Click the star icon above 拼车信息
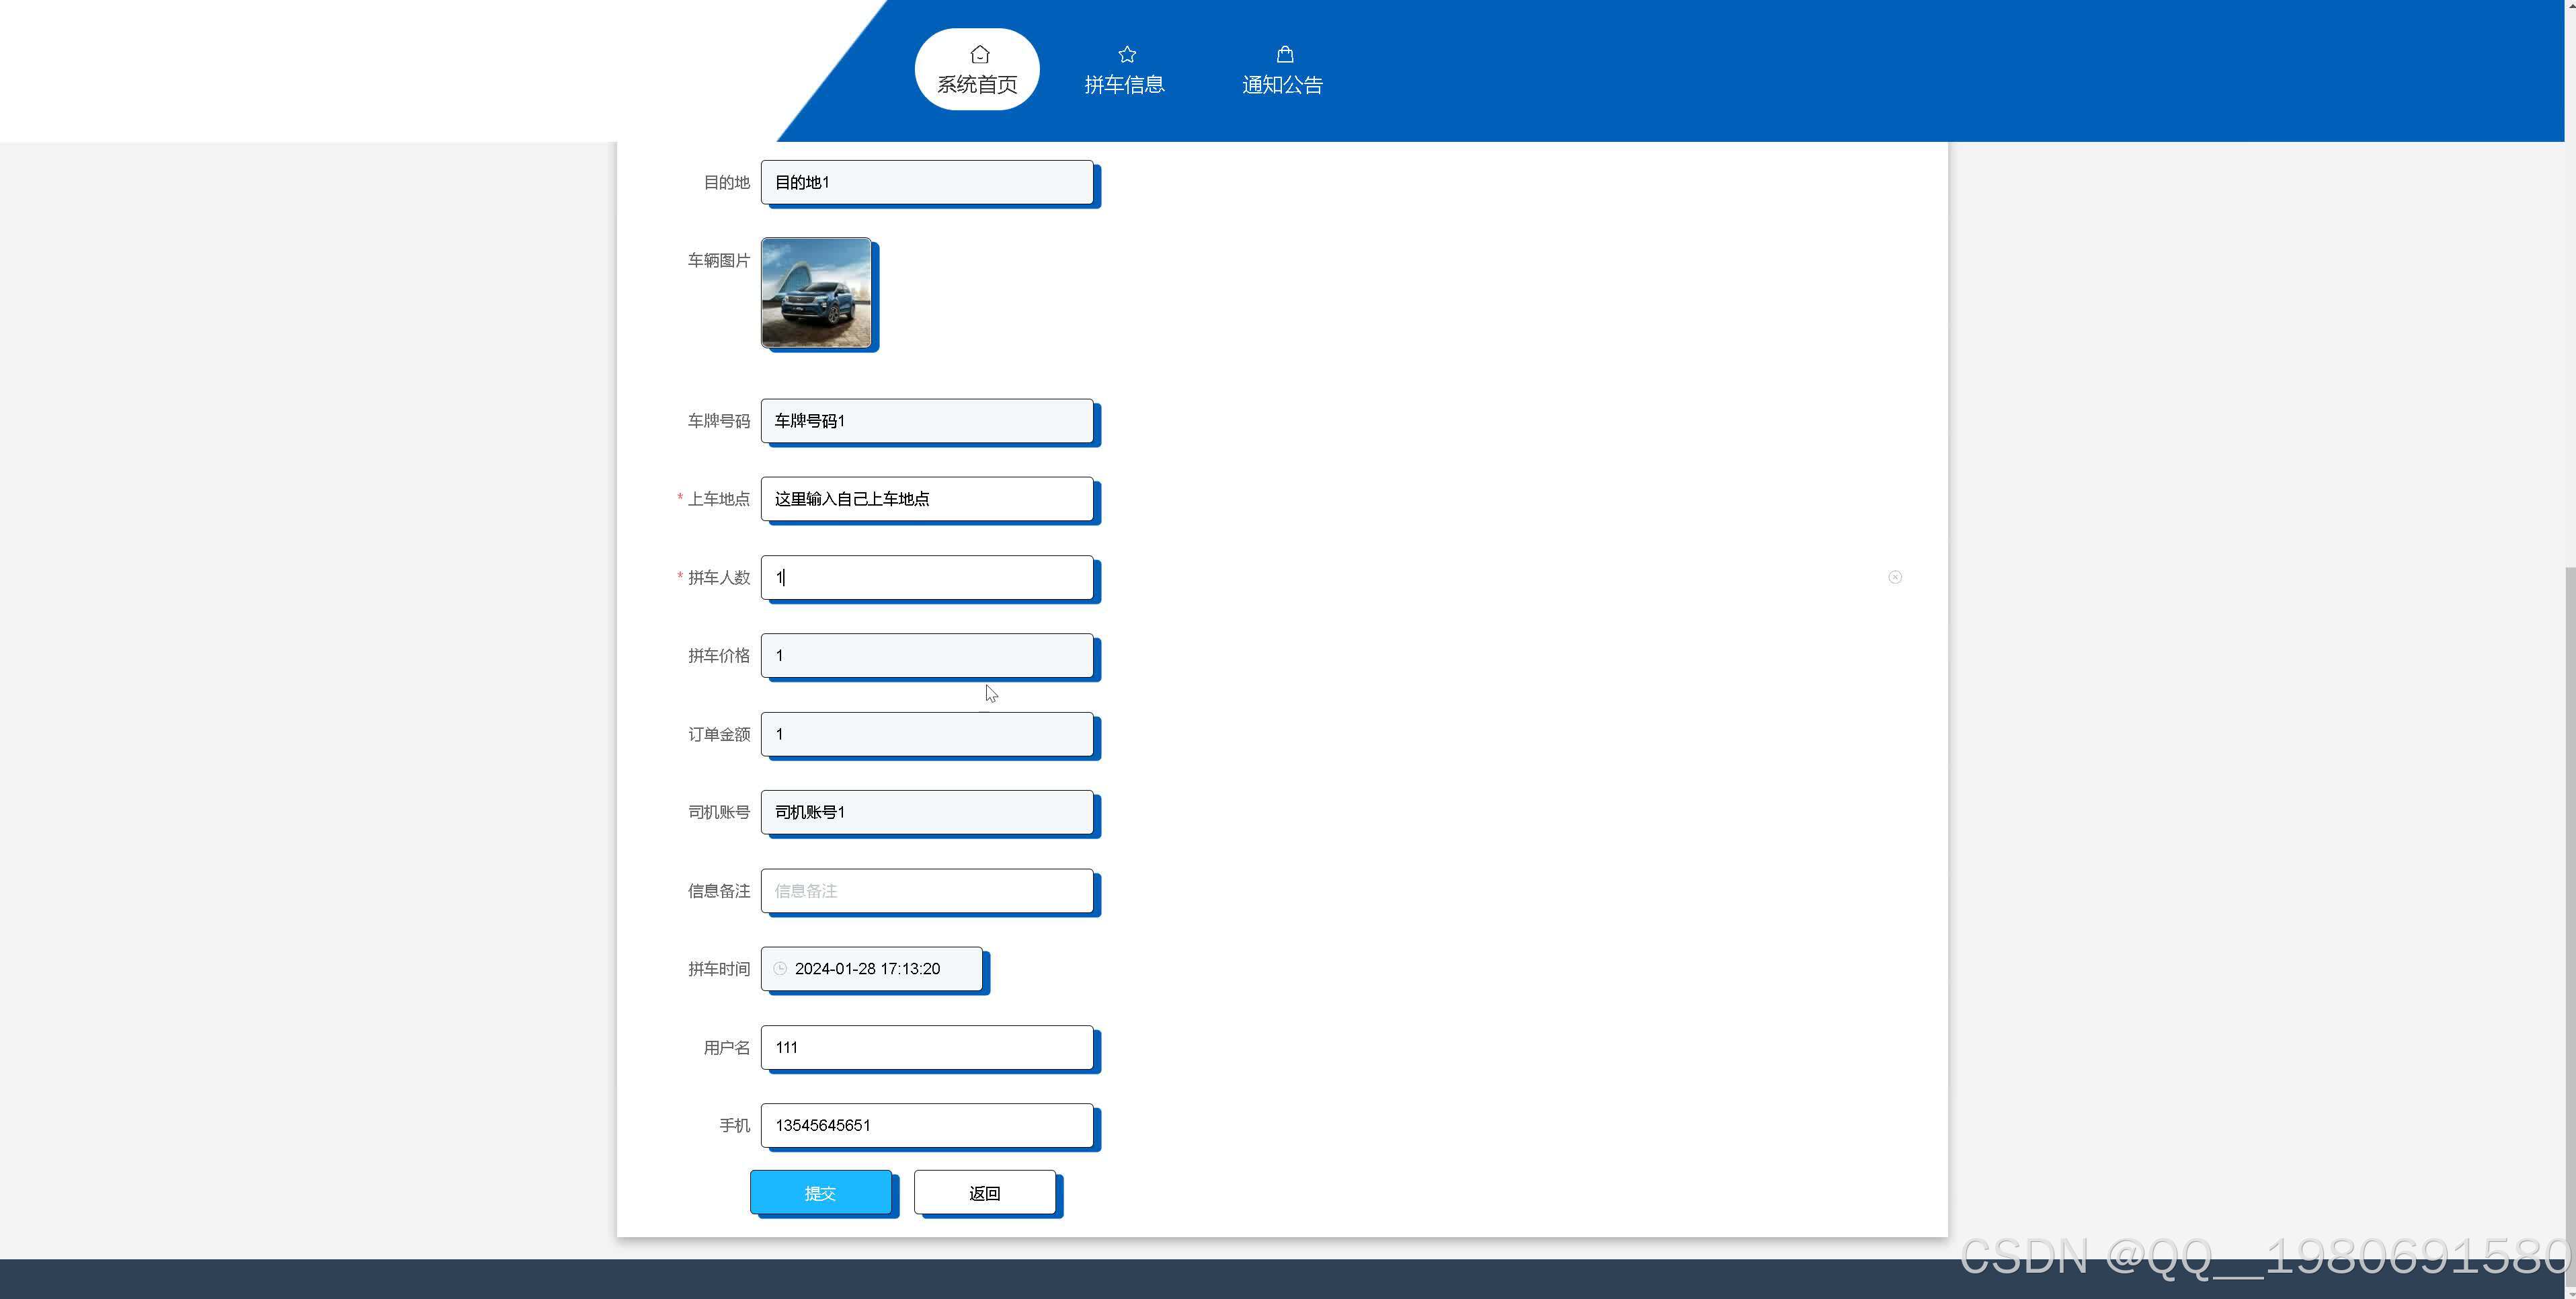The height and width of the screenshot is (1299, 2576). click(1126, 54)
